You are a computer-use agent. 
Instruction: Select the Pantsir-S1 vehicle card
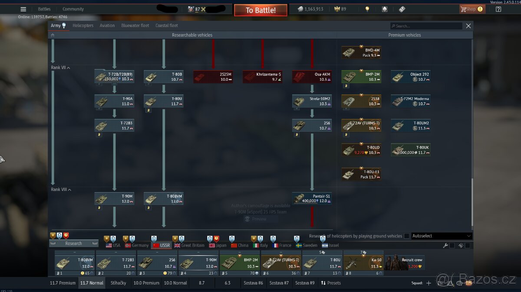tap(312, 199)
